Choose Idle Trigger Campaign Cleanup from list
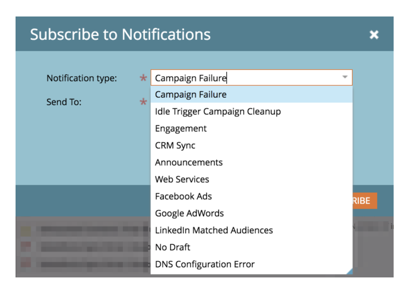 pyautogui.click(x=218, y=112)
